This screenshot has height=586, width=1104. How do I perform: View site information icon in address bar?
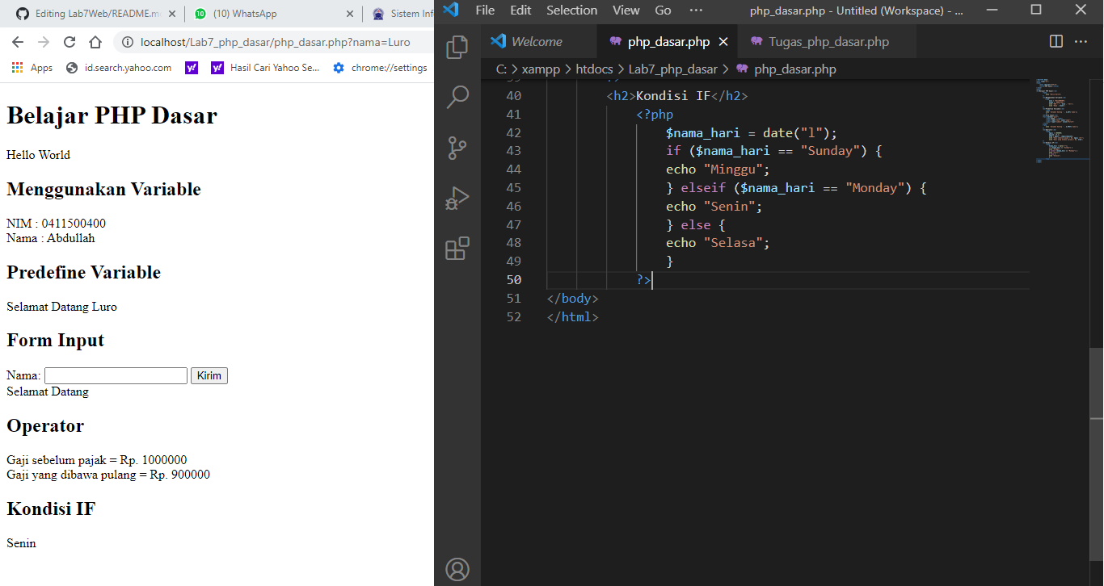[127, 42]
